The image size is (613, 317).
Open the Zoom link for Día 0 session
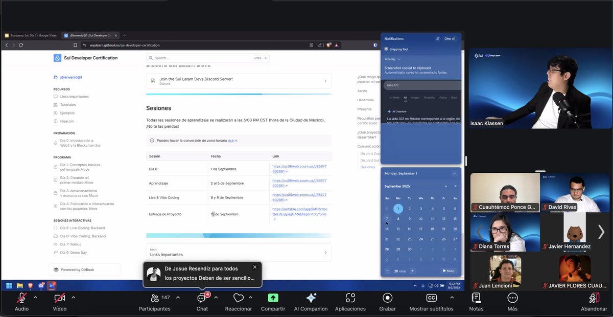(x=299, y=169)
